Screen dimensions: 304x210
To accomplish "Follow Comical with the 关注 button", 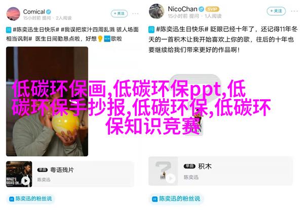I will pos(119,14).
